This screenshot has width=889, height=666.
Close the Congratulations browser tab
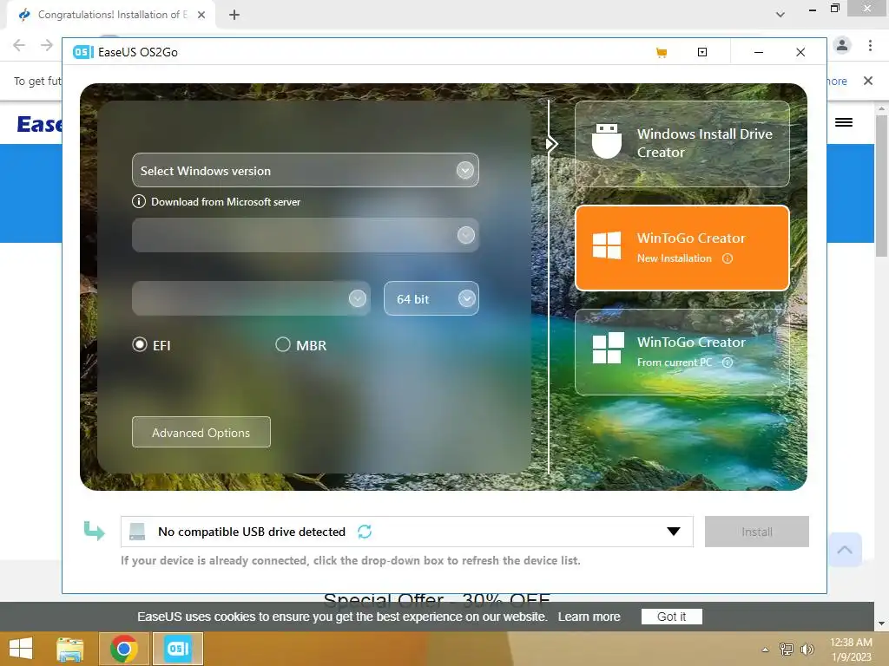(x=201, y=15)
